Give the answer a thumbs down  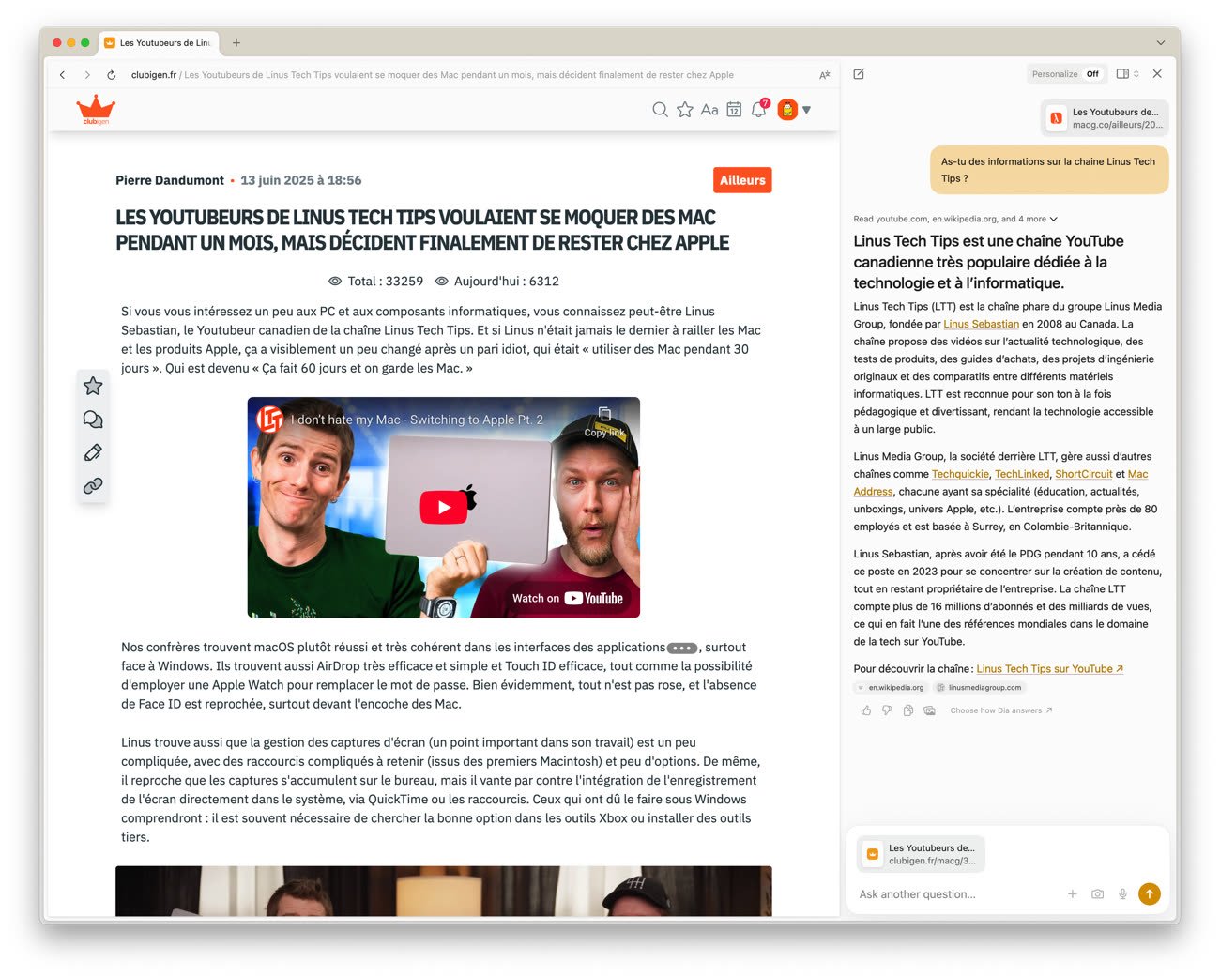point(887,710)
